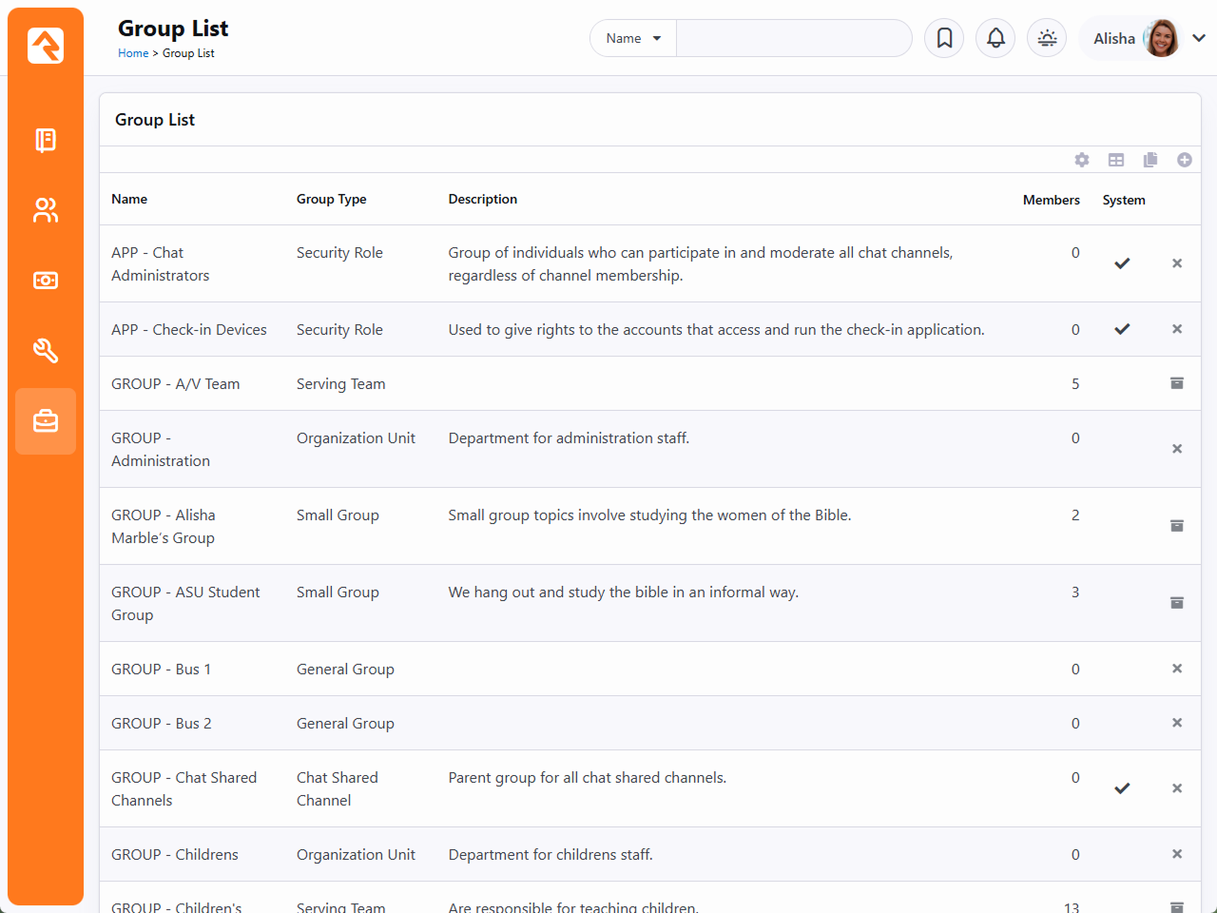Open the People section in the sidebar

(x=46, y=210)
